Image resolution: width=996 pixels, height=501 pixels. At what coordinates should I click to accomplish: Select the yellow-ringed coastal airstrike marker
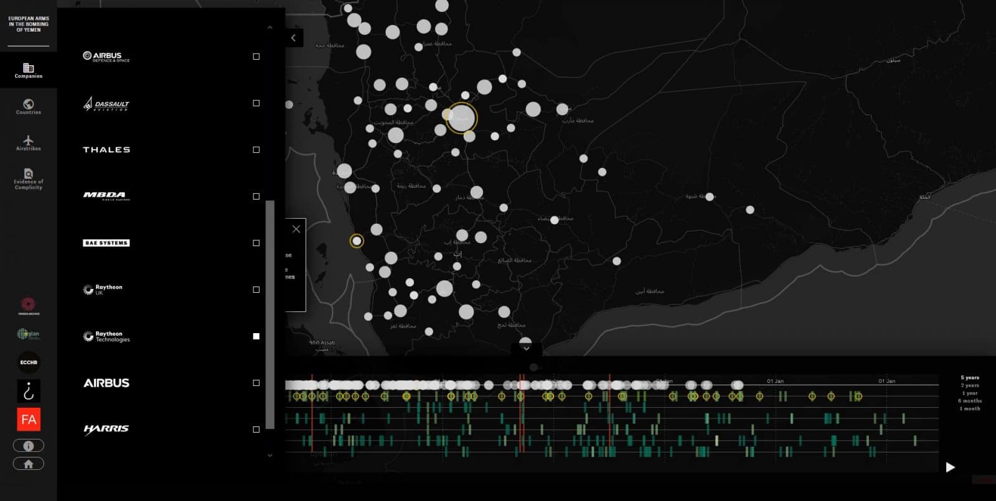pos(357,241)
